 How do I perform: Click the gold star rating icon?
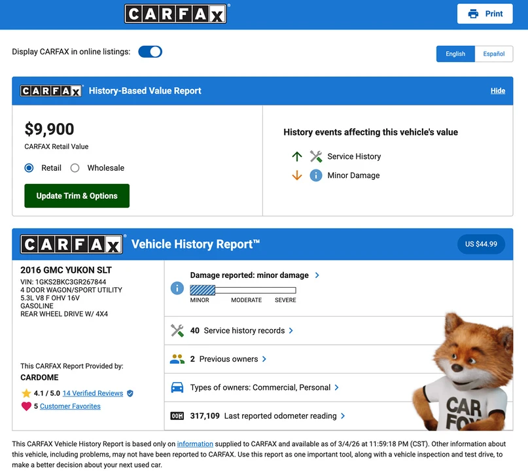pyautogui.click(x=26, y=393)
